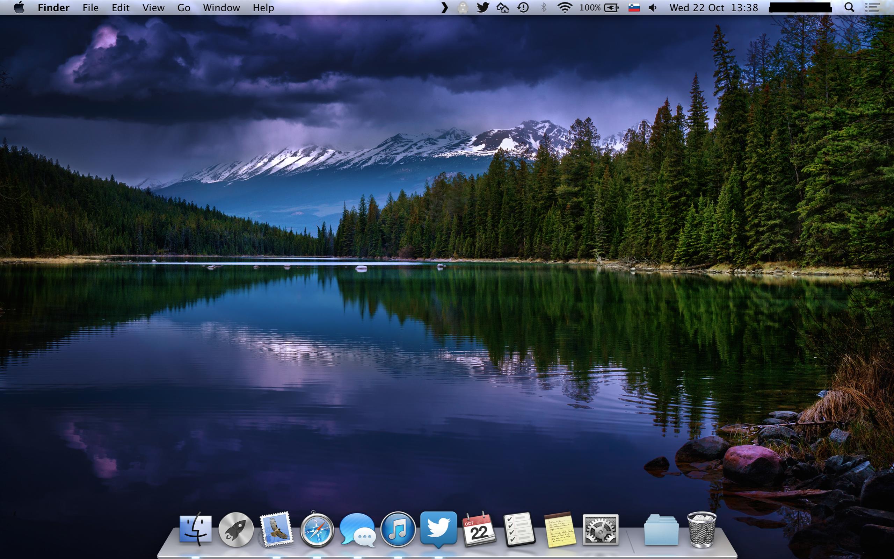The image size is (894, 559).
Task: Open the volume control in menu bar
Action: coord(652,7)
